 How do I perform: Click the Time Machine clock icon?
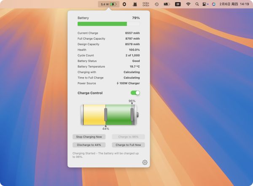(x=156, y=4)
